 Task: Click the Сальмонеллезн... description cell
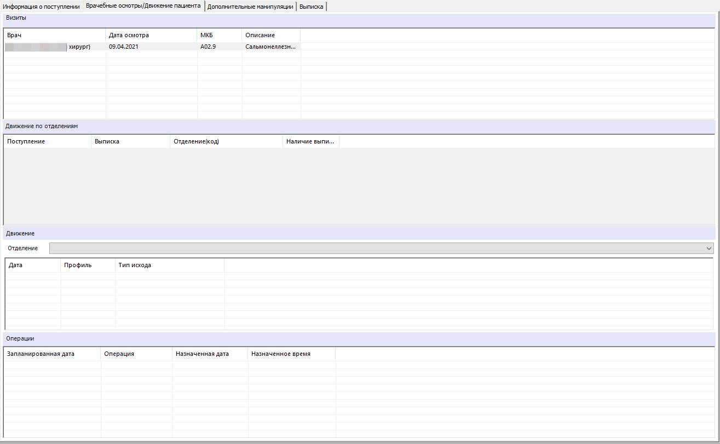(x=270, y=47)
